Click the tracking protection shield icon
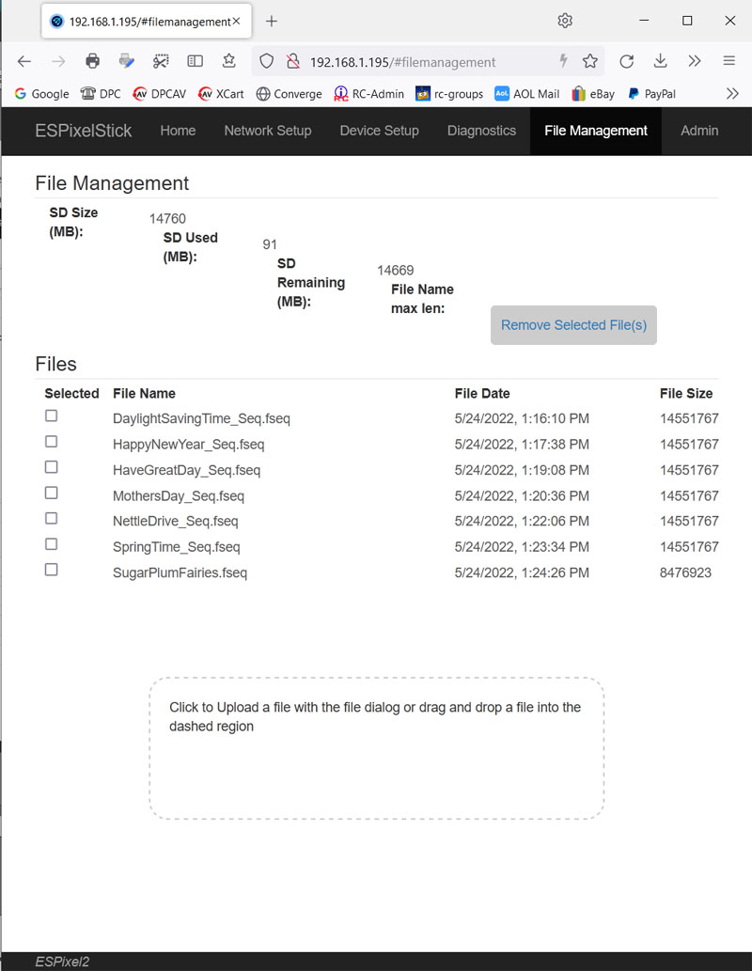The width and height of the screenshot is (752, 971). click(x=266, y=60)
